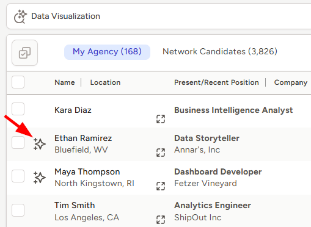311x227 pixels.
Task: Sort by Present/Recent Position column header
Action: point(216,82)
